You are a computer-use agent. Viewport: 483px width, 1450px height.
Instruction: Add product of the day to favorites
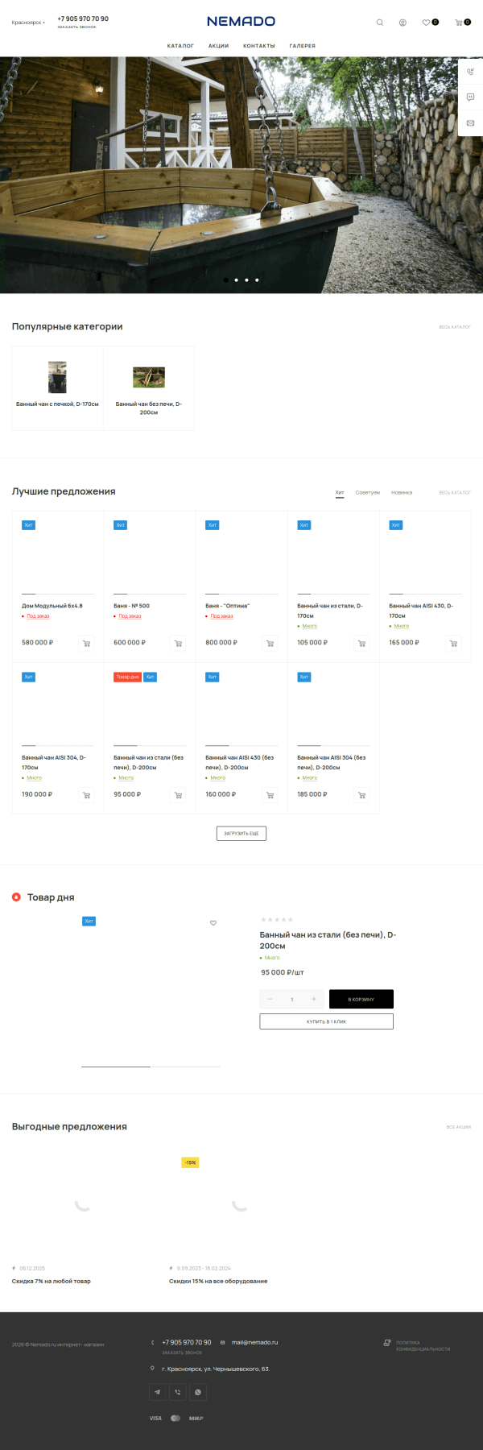point(213,923)
